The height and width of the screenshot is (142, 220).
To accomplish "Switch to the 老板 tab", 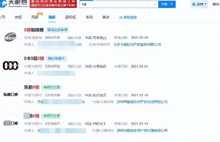I will point(18,17).
